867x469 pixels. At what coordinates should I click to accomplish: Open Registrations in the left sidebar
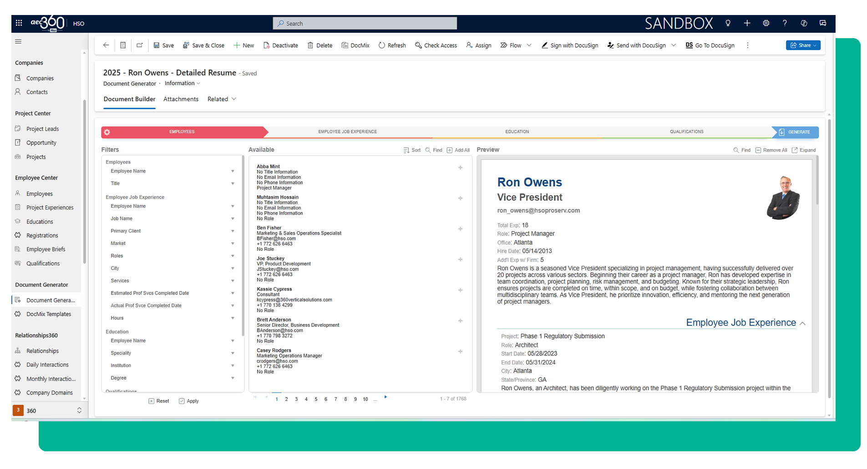42,235
